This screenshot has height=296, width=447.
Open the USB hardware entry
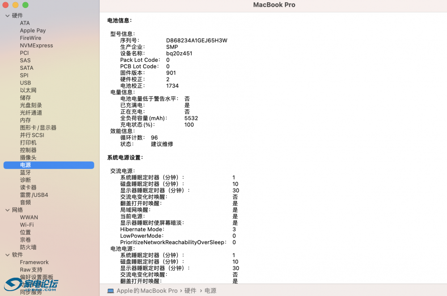(x=25, y=83)
